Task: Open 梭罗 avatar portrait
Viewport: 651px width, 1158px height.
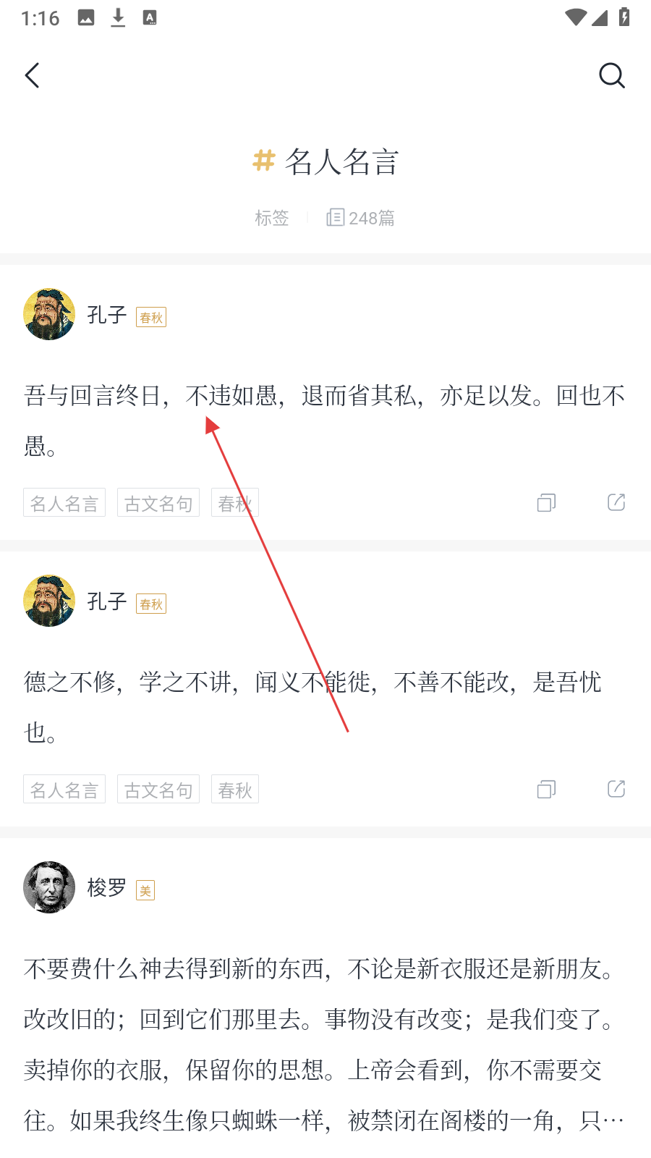Action: coord(49,887)
